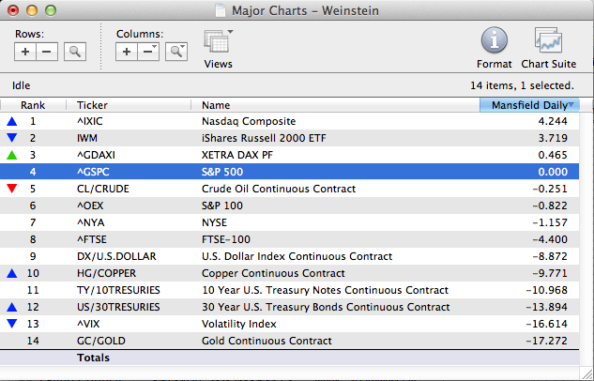Click the red down arrow beside CL/CRUDE

tap(11, 189)
